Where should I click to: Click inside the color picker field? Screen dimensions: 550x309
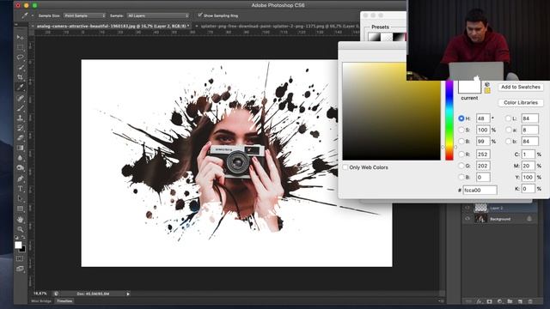(391, 112)
